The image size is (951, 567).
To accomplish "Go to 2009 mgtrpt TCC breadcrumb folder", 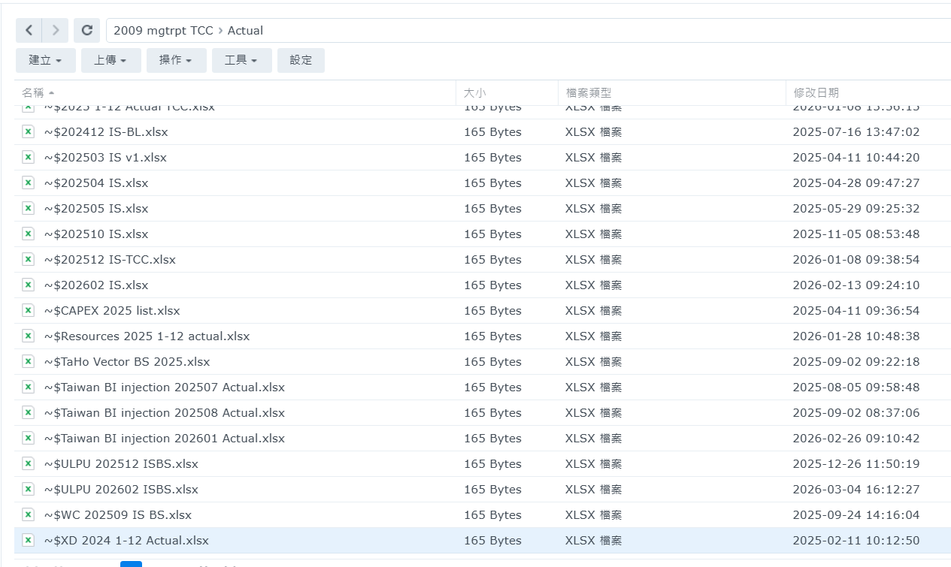I will click(163, 31).
